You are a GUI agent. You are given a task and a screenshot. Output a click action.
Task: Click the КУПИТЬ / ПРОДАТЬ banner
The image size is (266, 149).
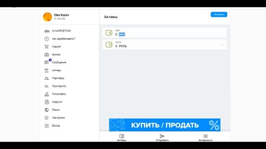click(x=165, y=125)
